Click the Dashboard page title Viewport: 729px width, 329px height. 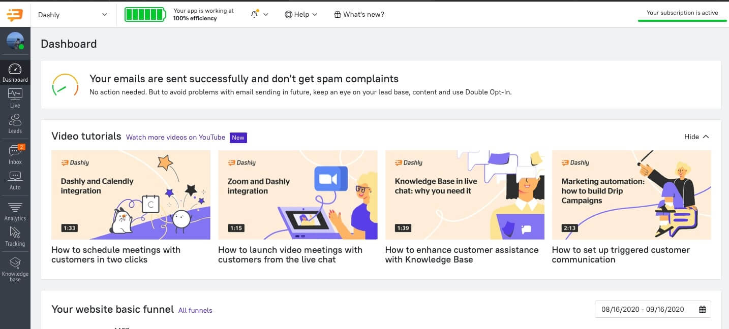pos(69,44)
